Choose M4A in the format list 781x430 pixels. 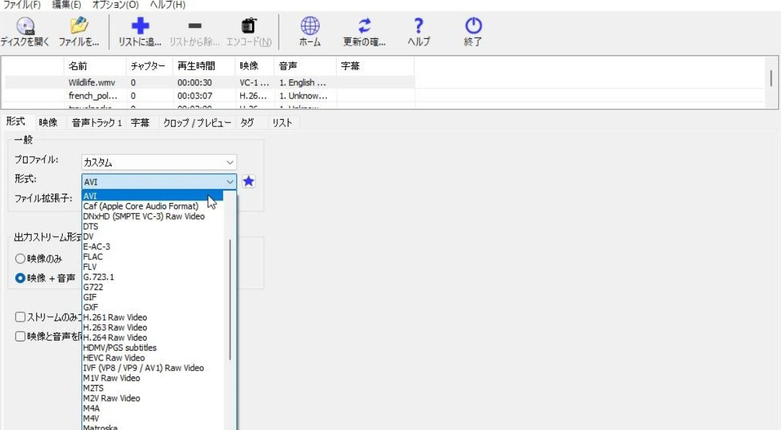point(152,408)
